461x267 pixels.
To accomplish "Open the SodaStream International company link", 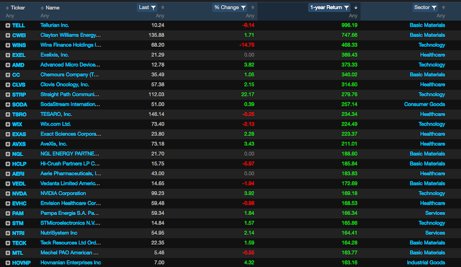I will [x=70, y=104].
